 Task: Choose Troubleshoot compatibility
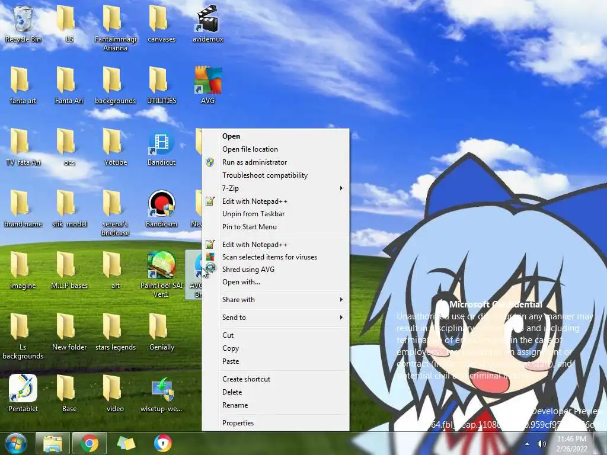click(276, 175)
